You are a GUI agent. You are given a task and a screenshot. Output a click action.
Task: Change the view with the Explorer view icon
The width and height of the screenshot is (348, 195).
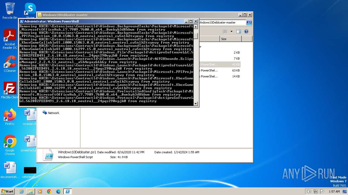[x=225, y=31]
